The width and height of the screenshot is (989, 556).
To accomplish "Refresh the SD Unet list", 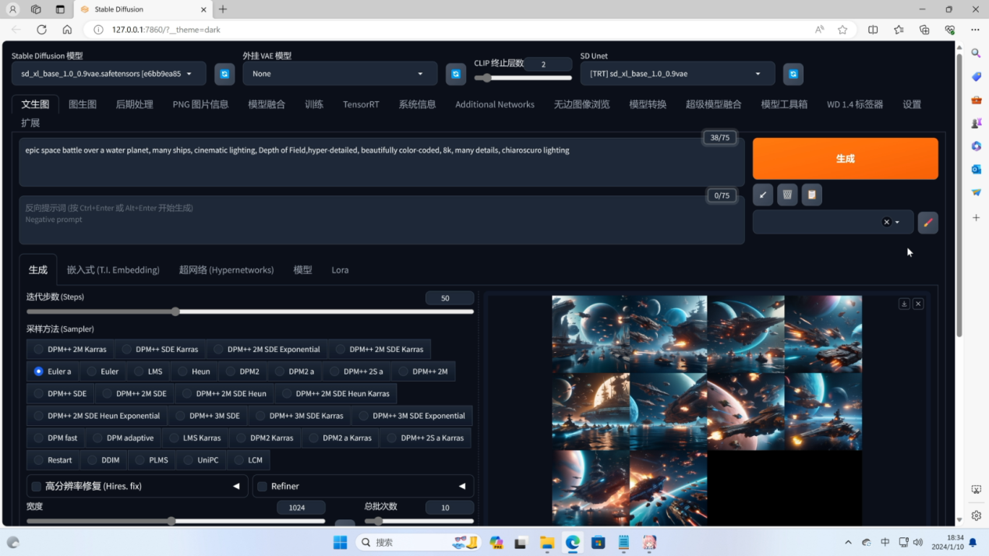I will pyautogui.click(x=793, y=74).
